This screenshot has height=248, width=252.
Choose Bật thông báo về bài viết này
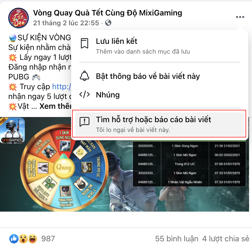[160, 76]
